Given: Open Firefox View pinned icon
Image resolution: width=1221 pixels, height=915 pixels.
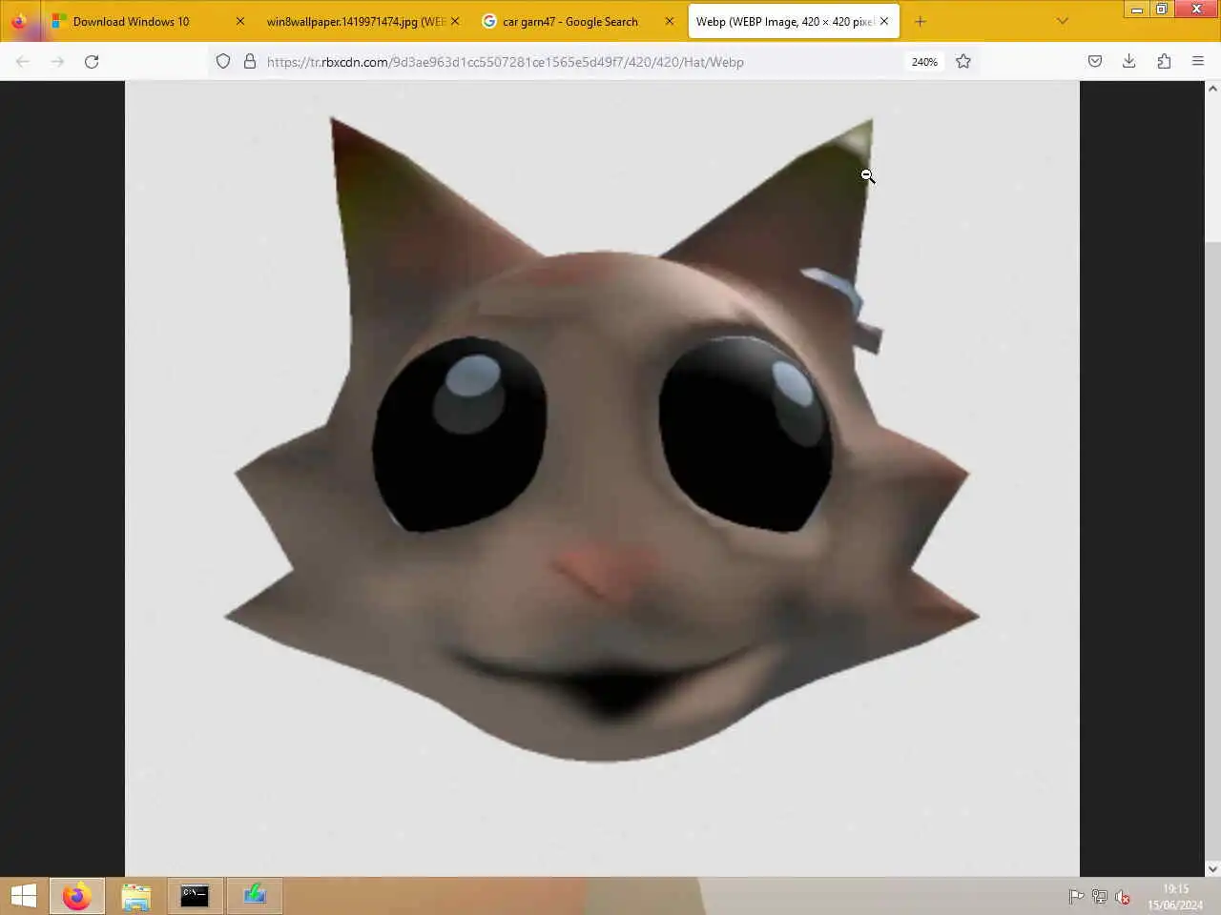Looking at the screenshot, I should coord(20,21).
